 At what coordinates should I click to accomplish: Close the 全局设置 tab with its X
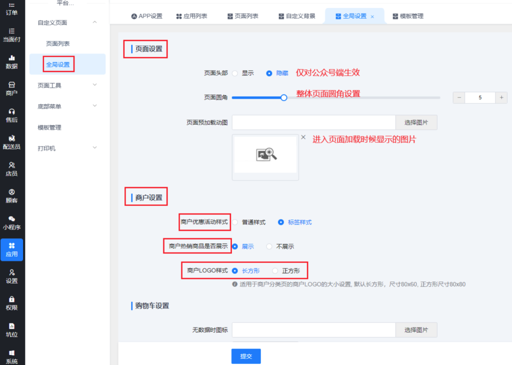point(372,16)
